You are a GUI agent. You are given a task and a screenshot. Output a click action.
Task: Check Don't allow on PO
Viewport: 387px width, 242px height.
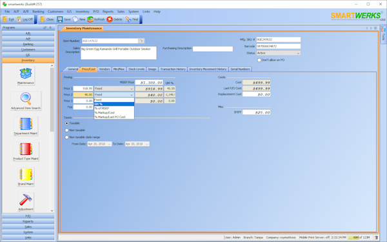259,60
